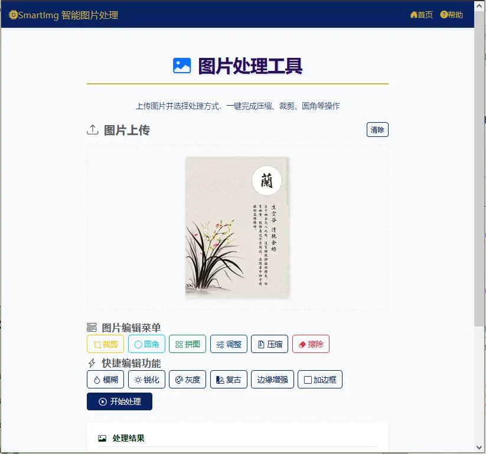Apply the 模糊 blur effect

pyautogui.click(x=105, y=379)
